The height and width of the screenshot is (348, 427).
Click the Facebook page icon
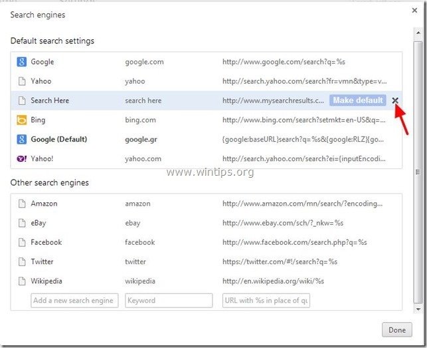(22, 242)
